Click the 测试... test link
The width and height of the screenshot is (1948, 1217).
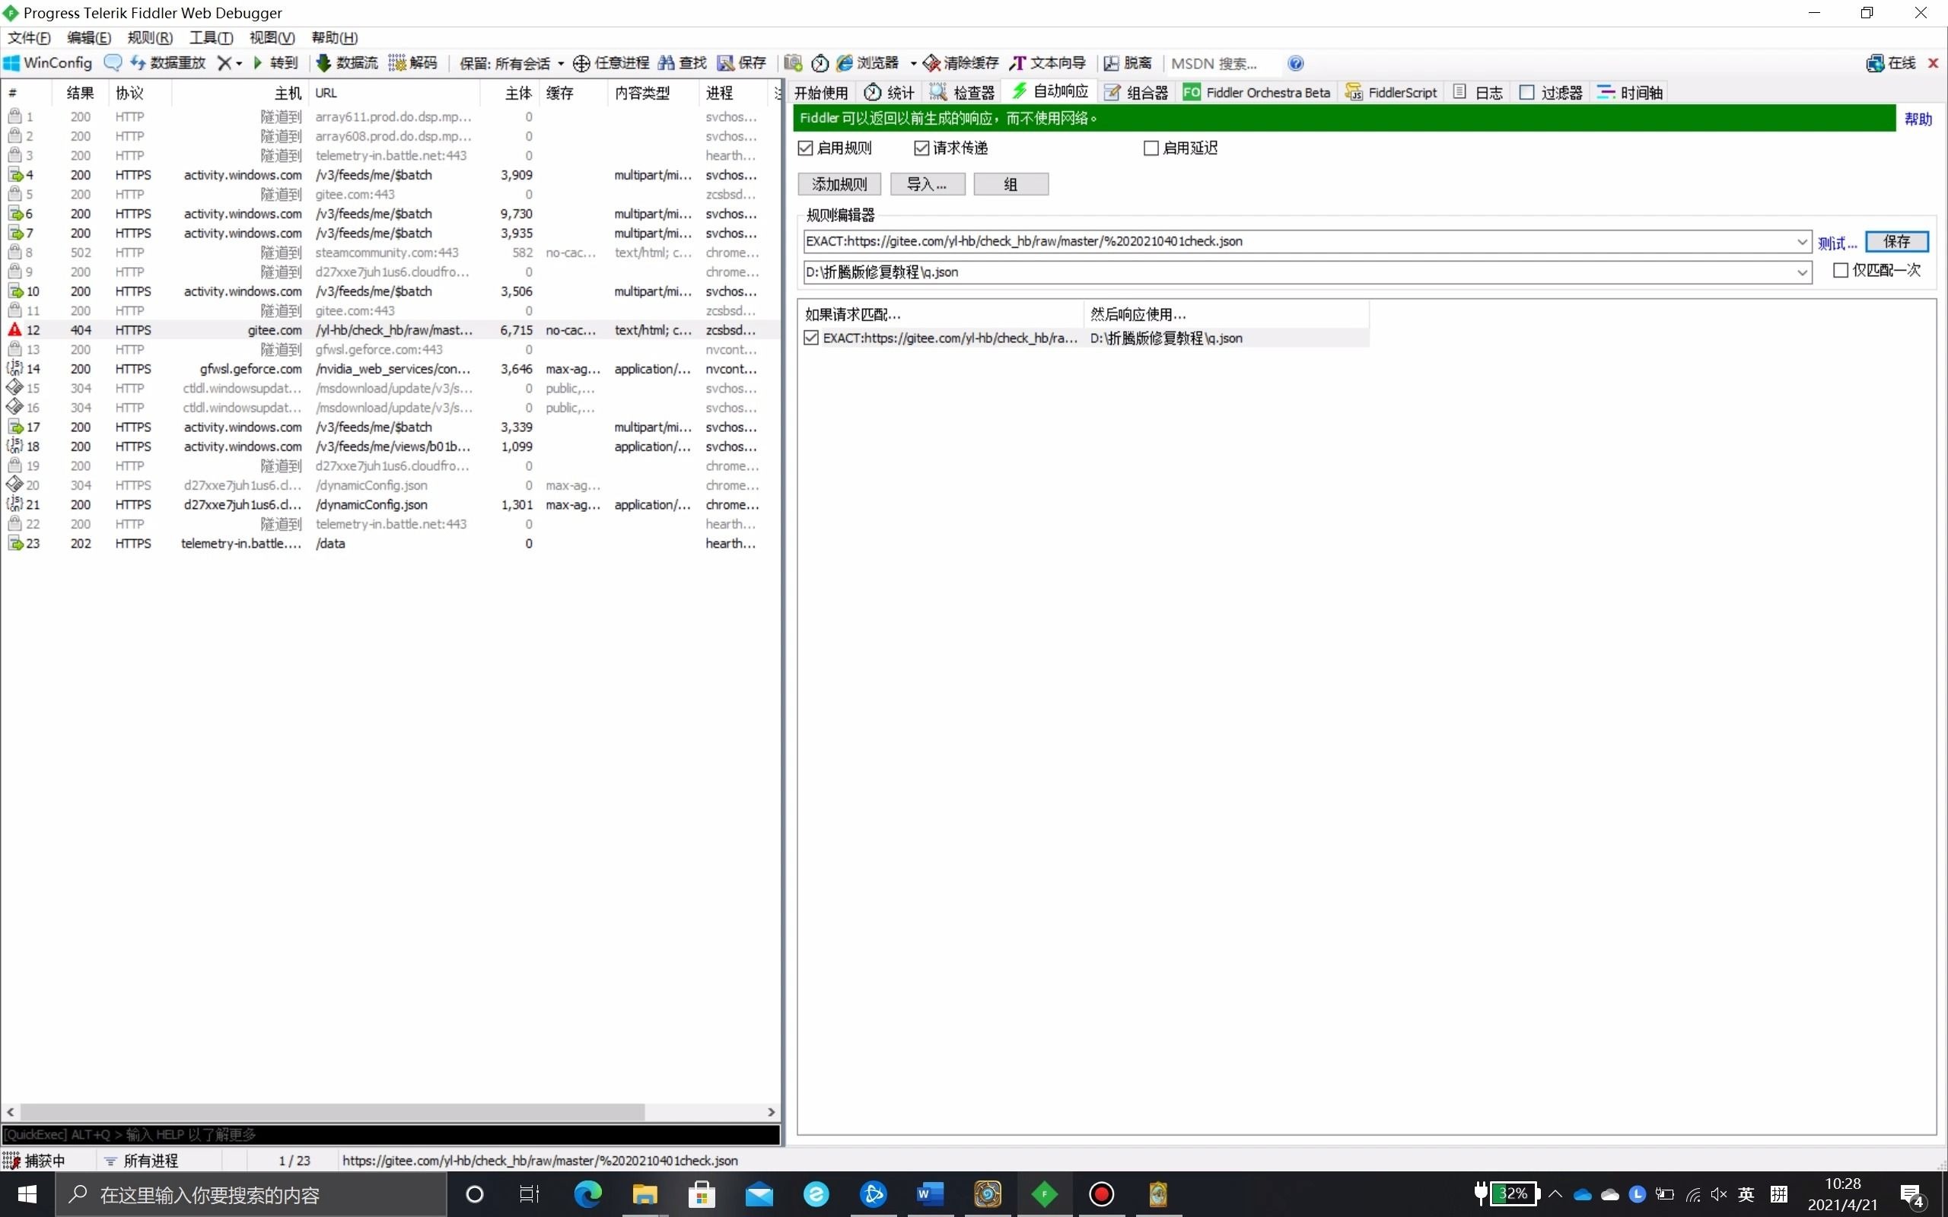(1837, 243)
